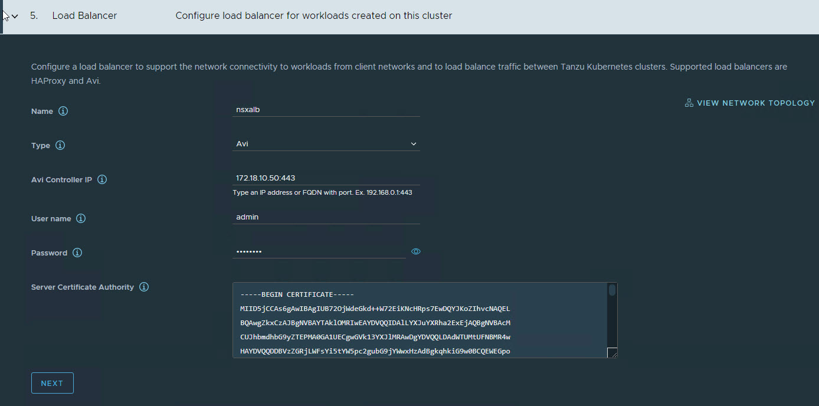Collapse step 5 using the header chevron
819x406 pixels.
[15, 17]
